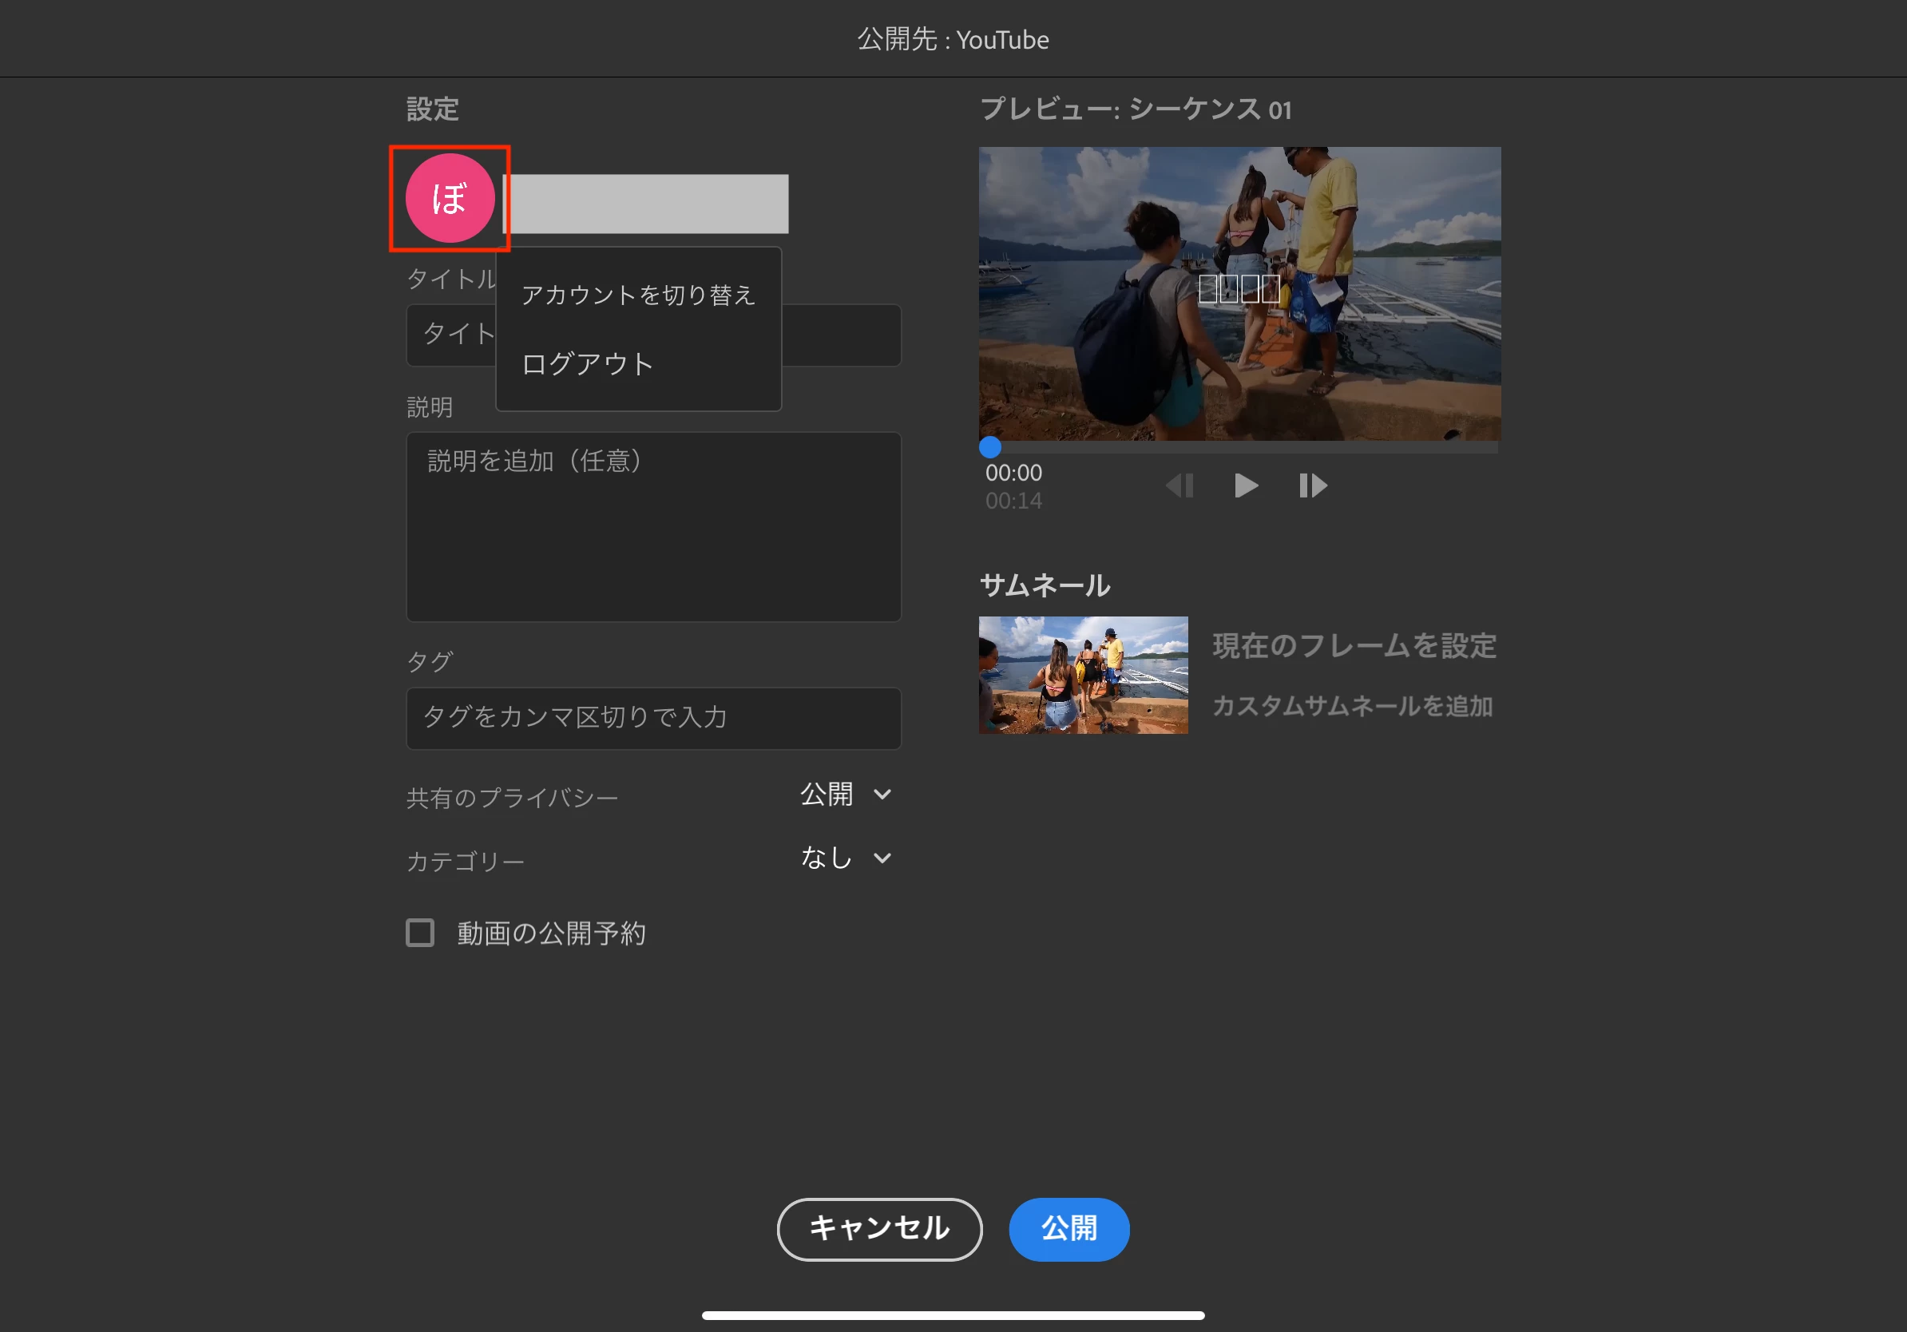Image resolution: width=1907 pixels, height=1332 pixels.
Task: Click 現在のフレームを設定 link
Action: coord(1354,645)
